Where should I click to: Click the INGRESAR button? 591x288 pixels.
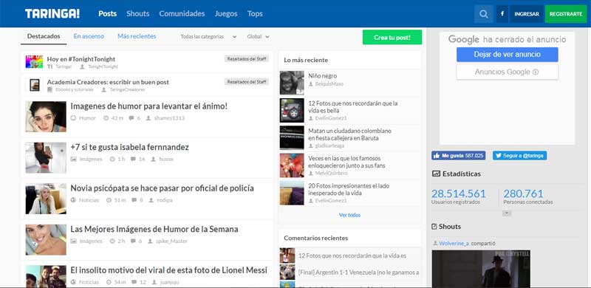pos(527,14)
